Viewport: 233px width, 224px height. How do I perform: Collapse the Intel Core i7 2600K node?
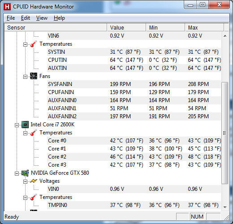pos(17,125)
